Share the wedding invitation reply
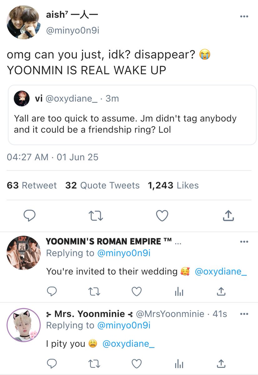 point(221,292)
